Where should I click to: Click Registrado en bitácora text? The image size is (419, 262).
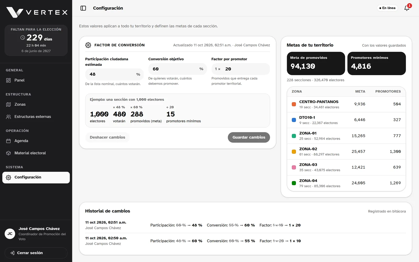point(387,211)
